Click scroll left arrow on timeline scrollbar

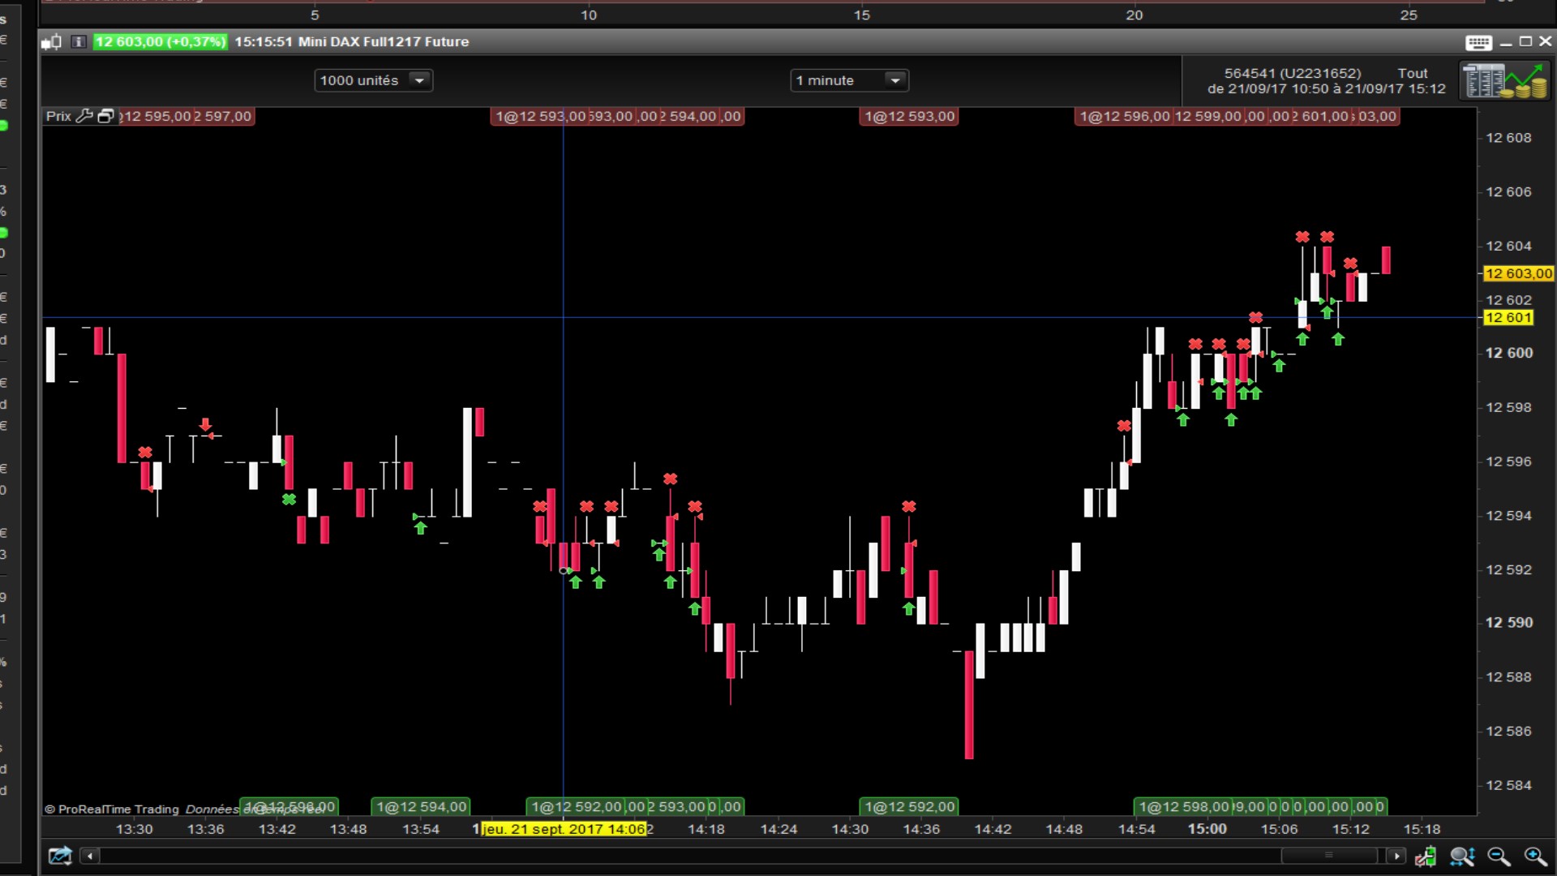point(90,856)
